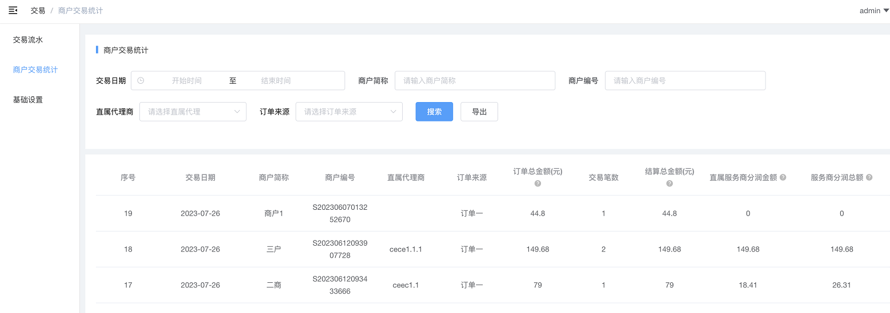Open the admin user dropdown
The width and height of the screenshot is (890, 313).
coord(873,11)
